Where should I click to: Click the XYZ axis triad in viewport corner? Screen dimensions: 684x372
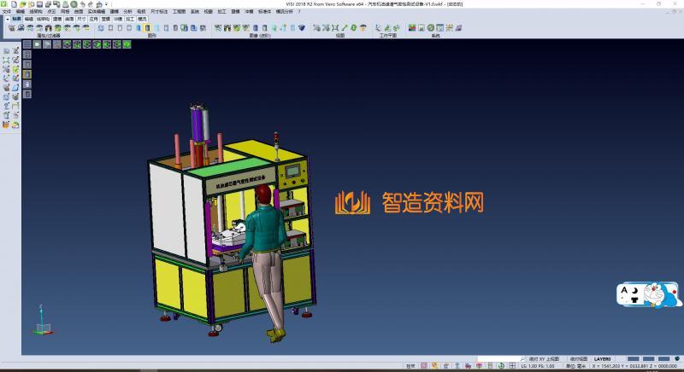[42, 323]
